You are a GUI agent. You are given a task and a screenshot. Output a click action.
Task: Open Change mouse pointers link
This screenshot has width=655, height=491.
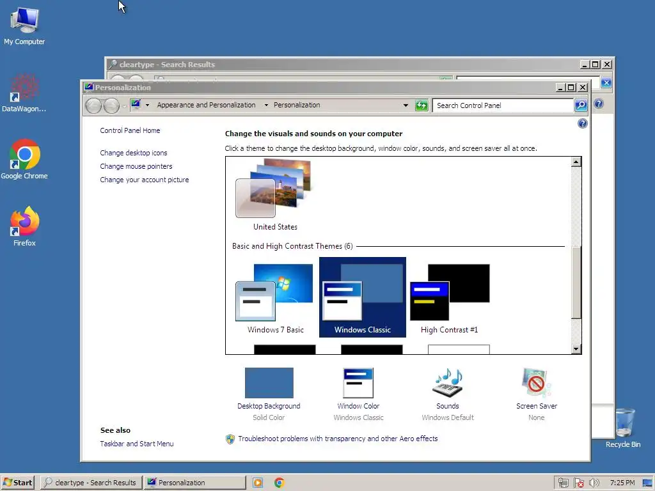[136, 166]
